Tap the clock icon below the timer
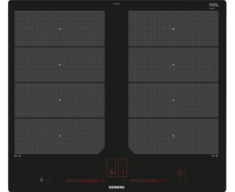This screenshot has height=192, width=235. tap(179, 180)
